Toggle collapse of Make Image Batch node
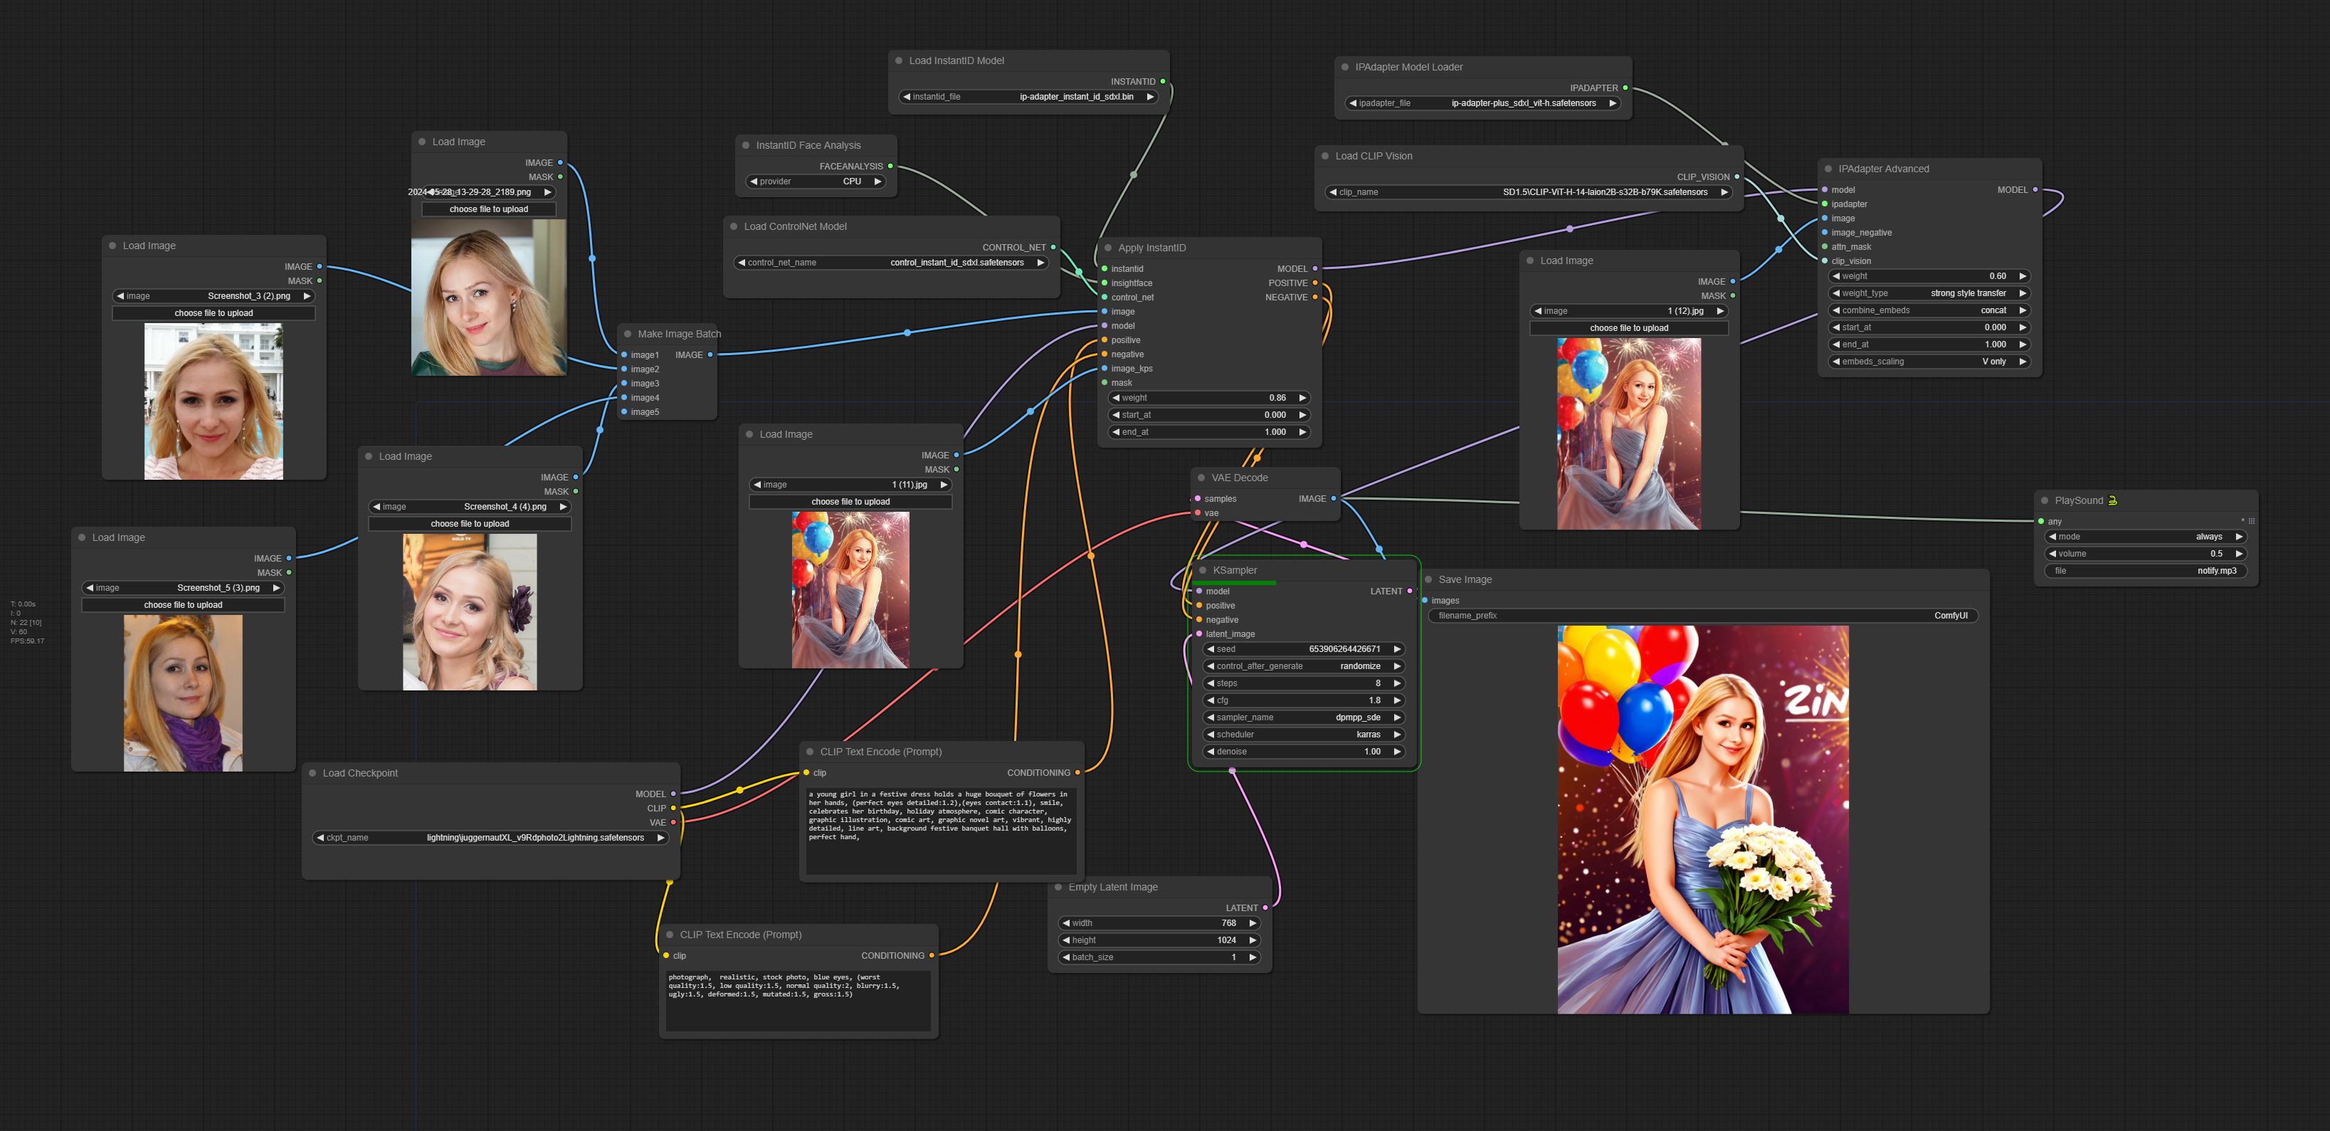Image resolution: width=2330 pixels, height=1131 pixels. click(628, 334)
